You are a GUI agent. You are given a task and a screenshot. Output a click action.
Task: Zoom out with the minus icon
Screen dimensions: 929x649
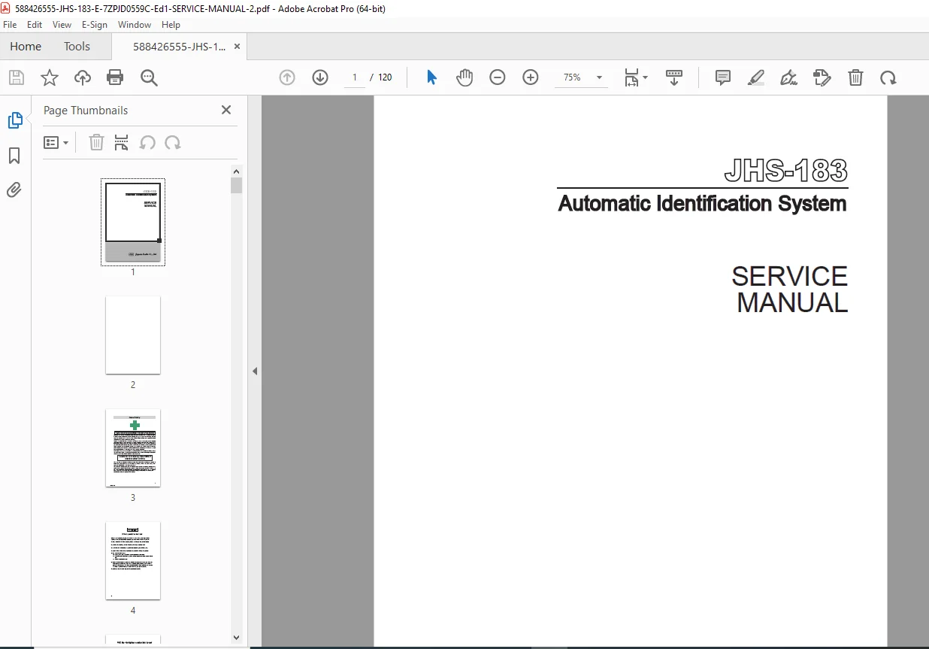point(498,77)
